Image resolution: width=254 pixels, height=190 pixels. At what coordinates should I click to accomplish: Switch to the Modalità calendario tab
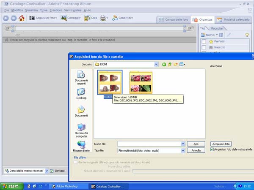click(x=233, y=20)
